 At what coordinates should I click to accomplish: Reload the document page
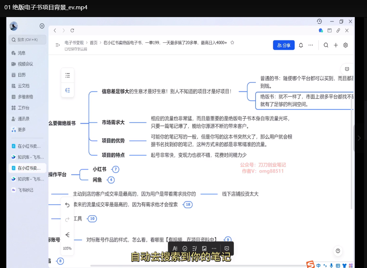coord(72,30)
